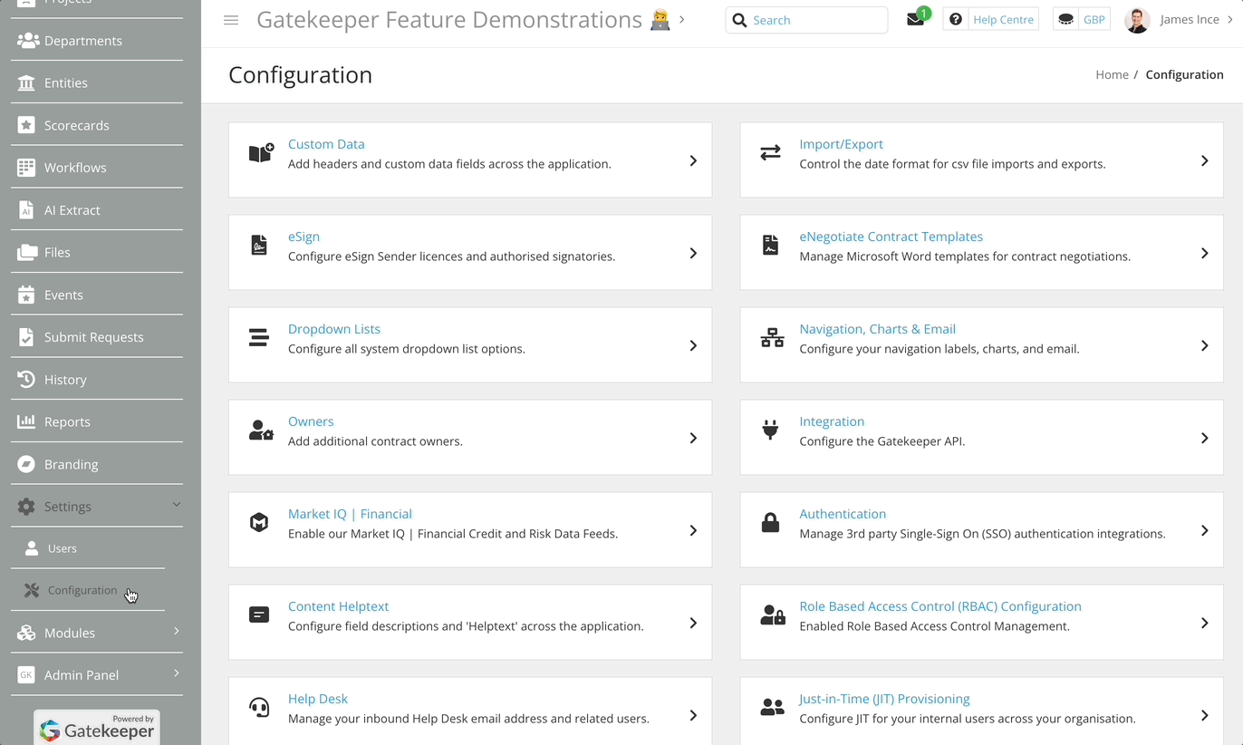The height and width of the screenshot is (745, 1243).
Task: Click the Powered by Gatekeeper logo
Action: pyautogui.click(x=97, y=727)
